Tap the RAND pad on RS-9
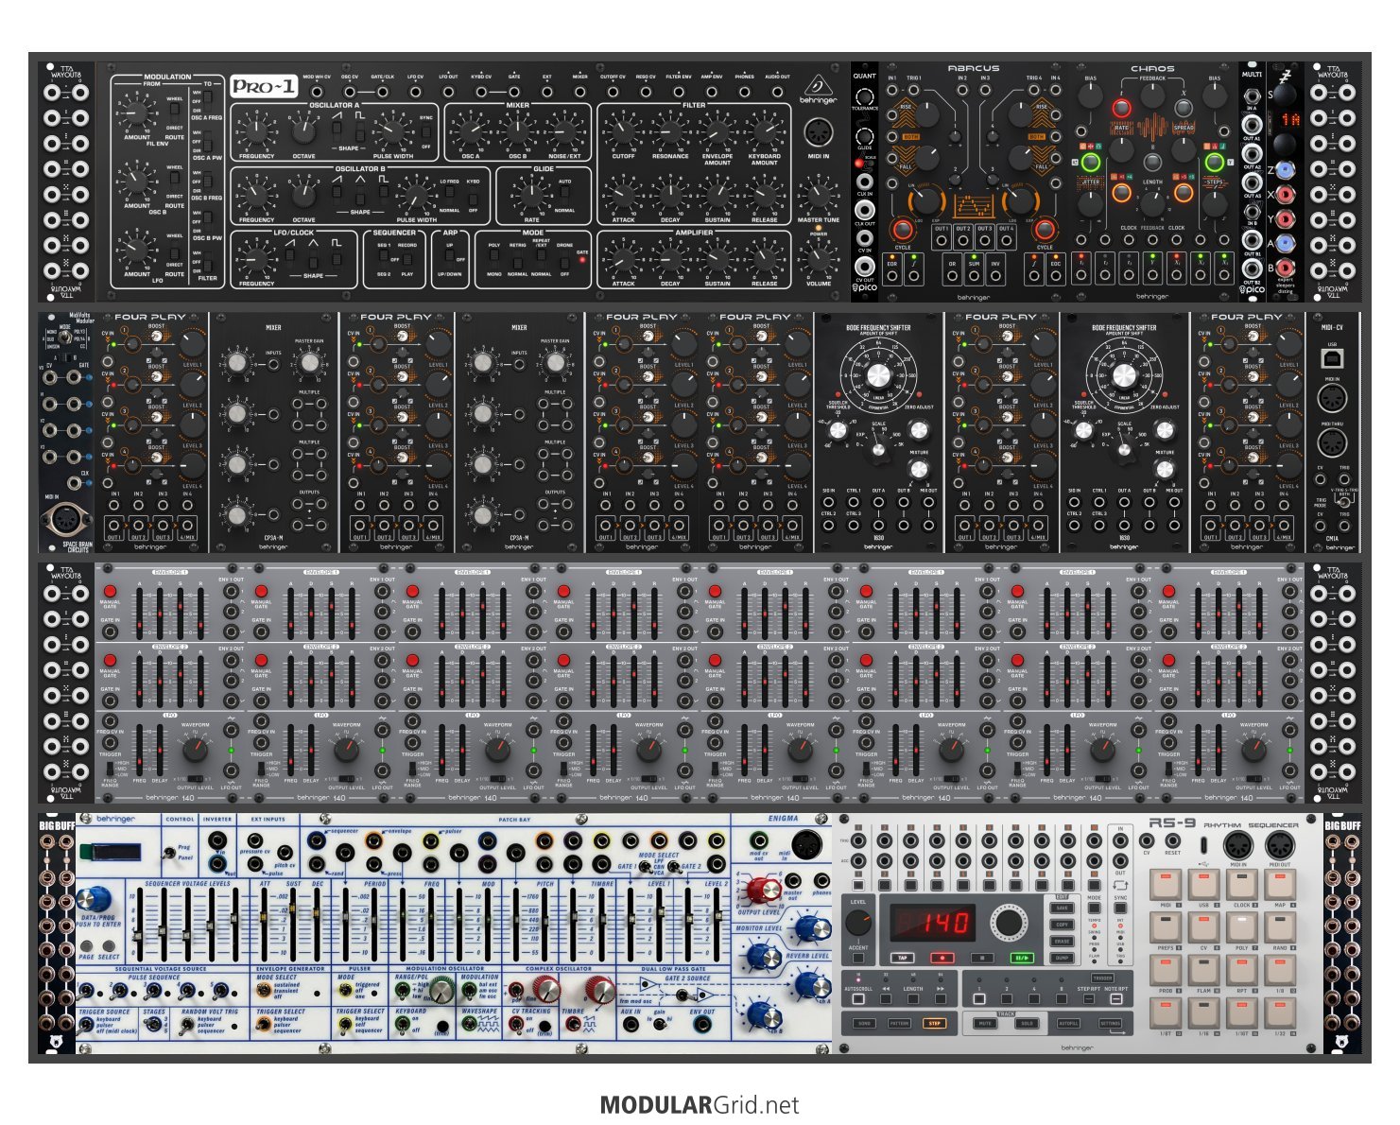 tap(1280, 927)
